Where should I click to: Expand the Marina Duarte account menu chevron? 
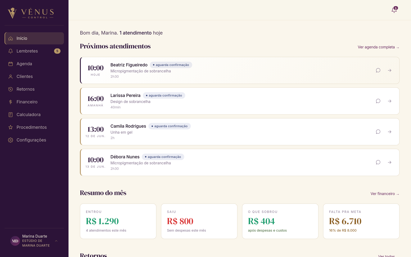(x=56, y=241)
